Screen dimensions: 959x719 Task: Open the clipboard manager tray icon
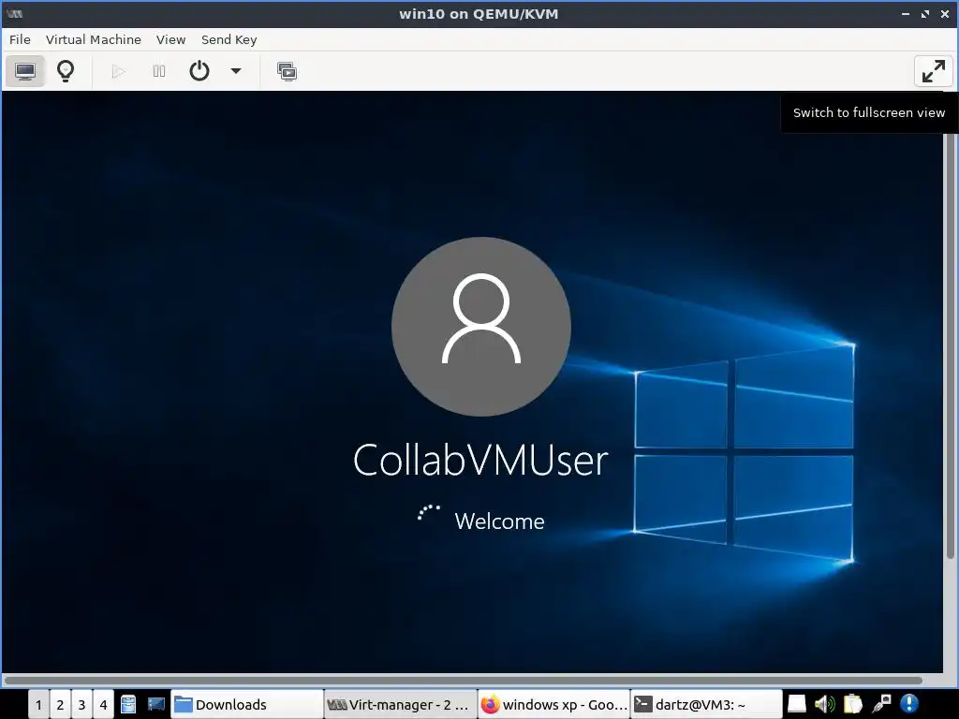click(x=852, y=704)
